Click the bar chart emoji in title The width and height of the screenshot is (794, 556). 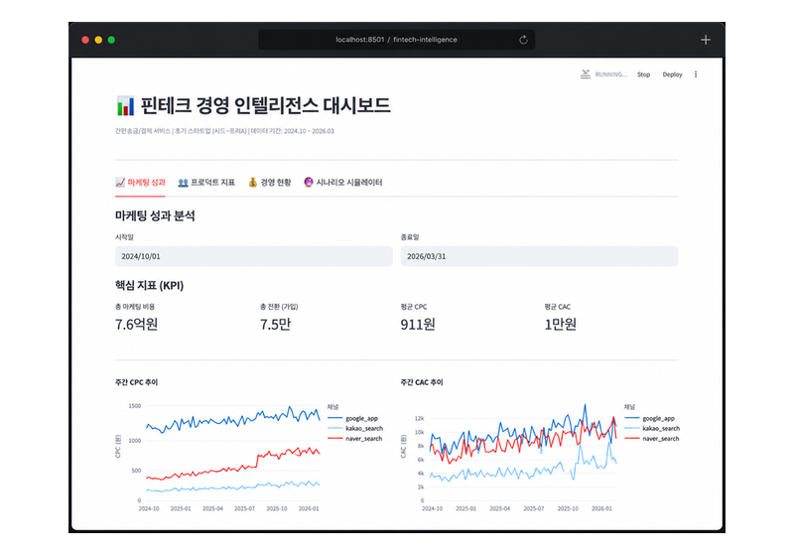tap(125, 106)
